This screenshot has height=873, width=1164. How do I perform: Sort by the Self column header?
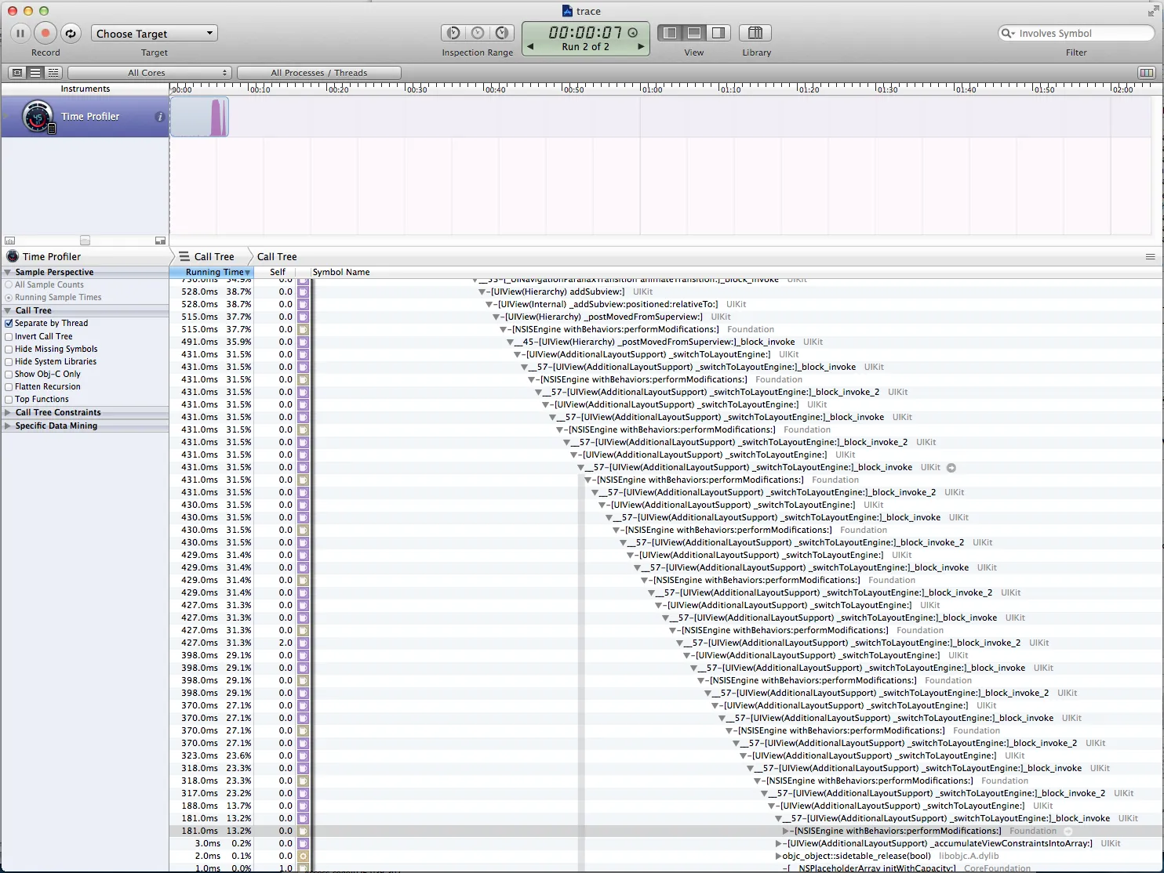[278, 272]
